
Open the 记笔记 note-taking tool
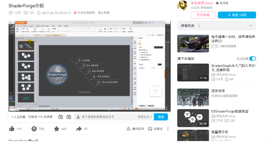155,129
